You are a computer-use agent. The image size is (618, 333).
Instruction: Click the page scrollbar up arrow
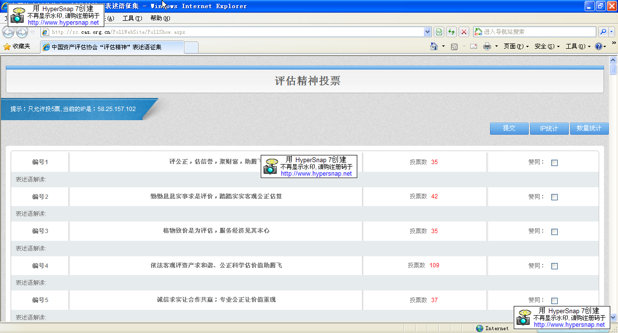(613, 60)
